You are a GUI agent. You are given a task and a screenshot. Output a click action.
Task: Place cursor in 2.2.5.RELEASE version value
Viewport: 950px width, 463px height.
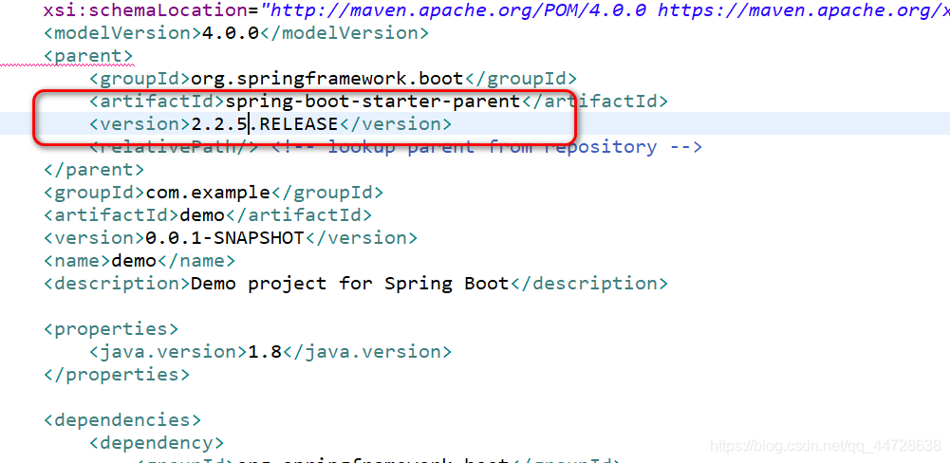pos(264,123)
